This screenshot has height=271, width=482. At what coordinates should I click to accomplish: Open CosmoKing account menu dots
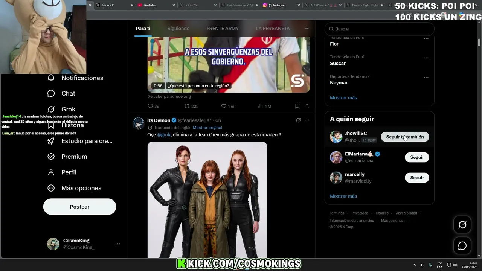pyautogui.click(x=117, y=244)
